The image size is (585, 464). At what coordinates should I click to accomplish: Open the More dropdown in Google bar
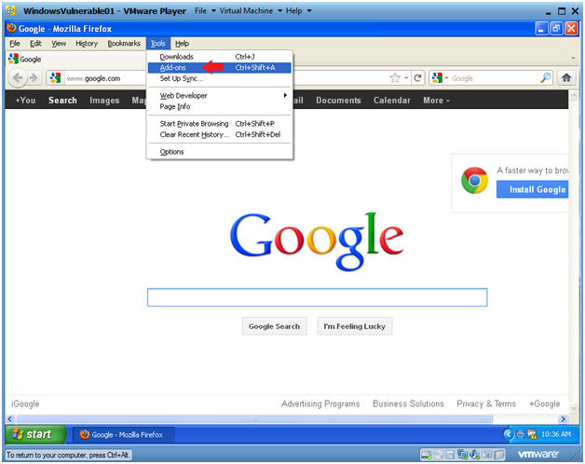(436, 100)
